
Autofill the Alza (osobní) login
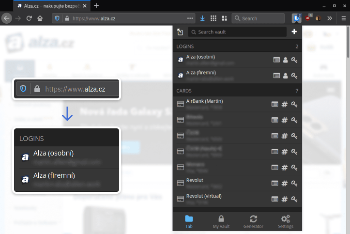[222, 60]
